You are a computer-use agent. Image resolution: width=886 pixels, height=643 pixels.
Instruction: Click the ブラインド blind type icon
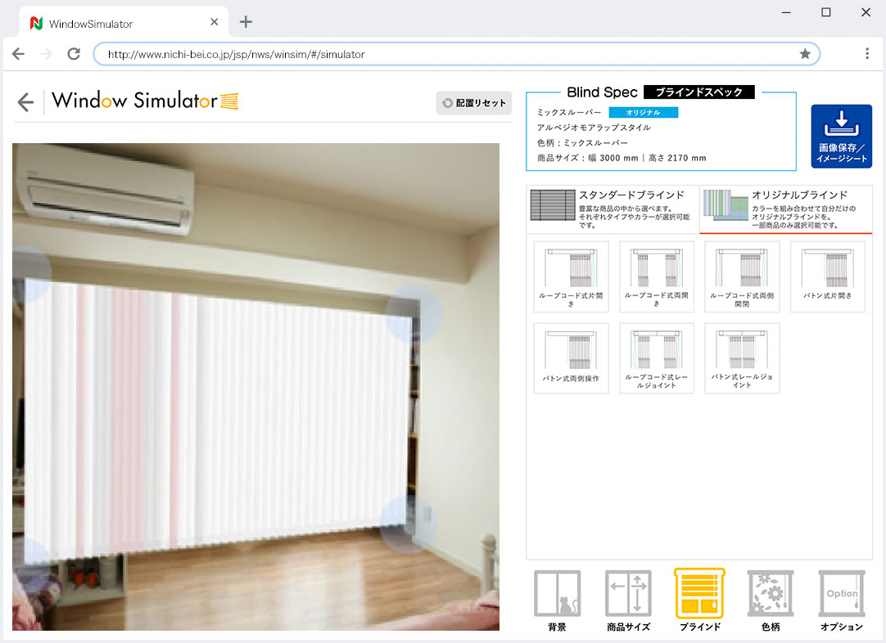click(x=699, y=600)
